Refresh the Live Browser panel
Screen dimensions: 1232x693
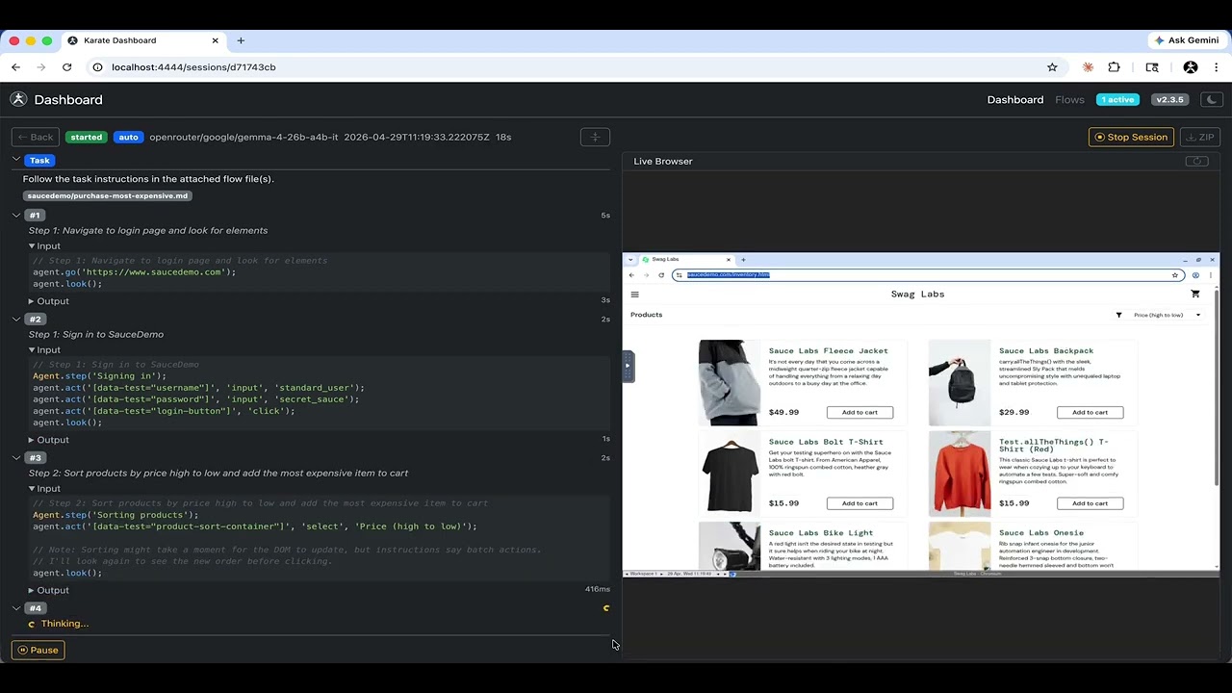1197,161
